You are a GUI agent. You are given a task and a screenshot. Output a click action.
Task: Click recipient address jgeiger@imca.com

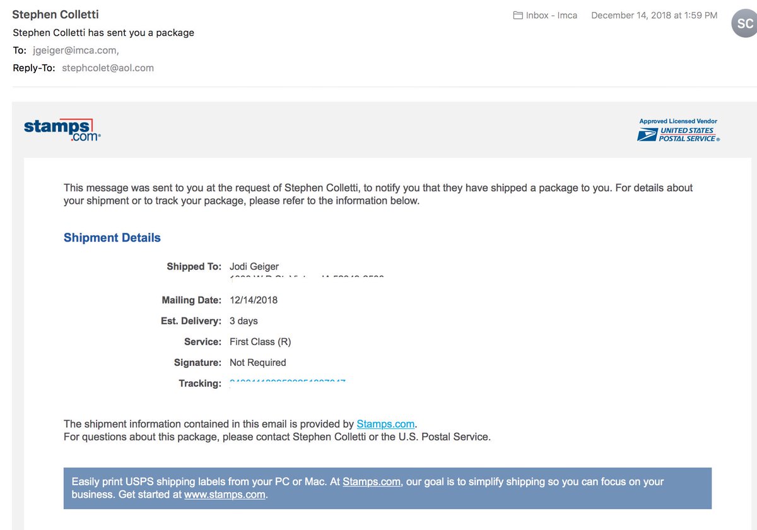[x=76, y=50]
